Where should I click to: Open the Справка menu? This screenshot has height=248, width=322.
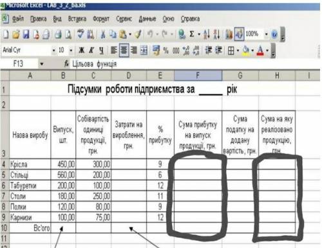point(190,19)
